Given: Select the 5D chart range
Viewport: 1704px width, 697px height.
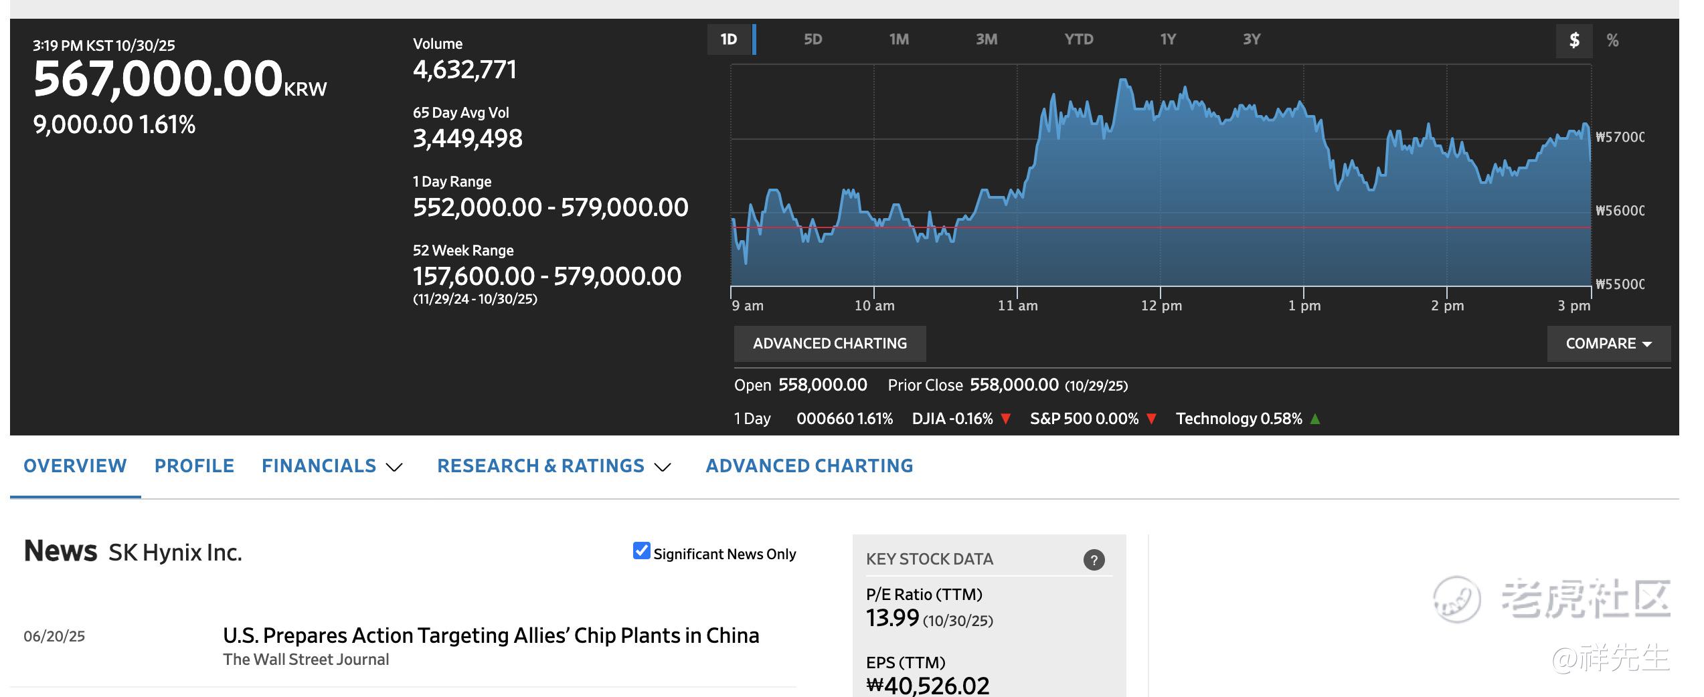Looking at the screenshot, I should click(813, 39).
